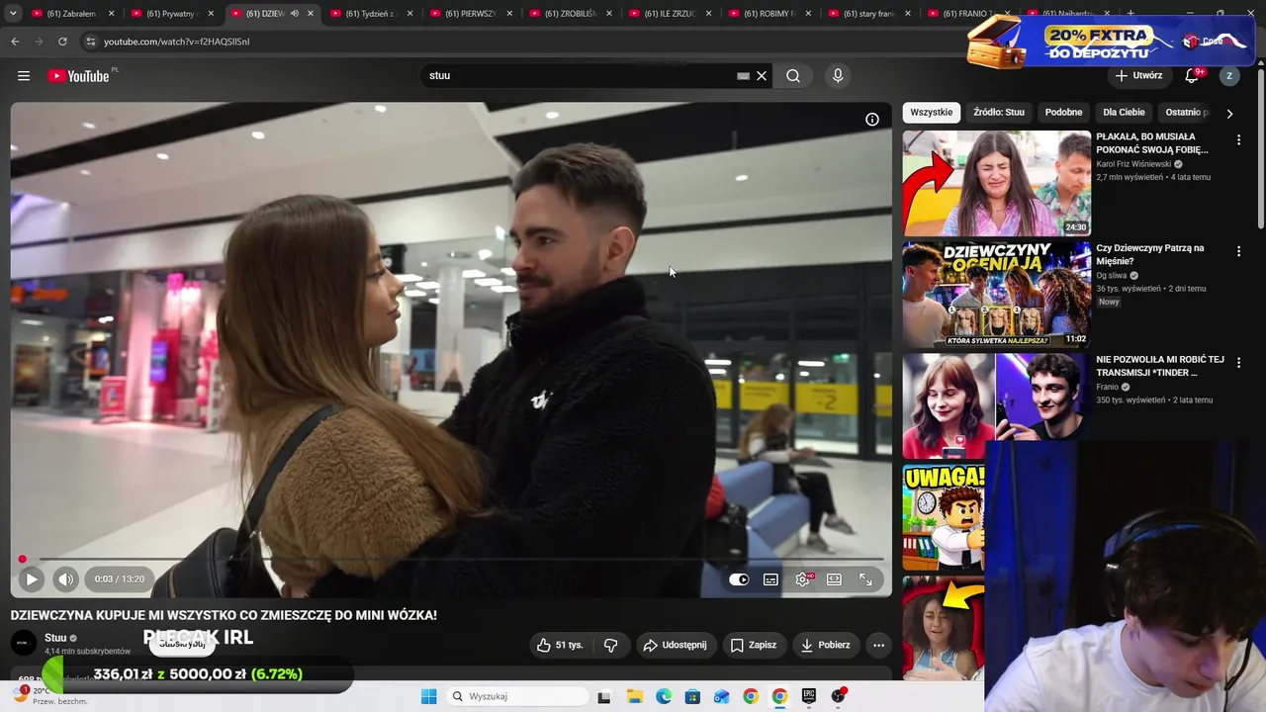Open the Windows Start menu
Screen dimensions: 1266x712
pos(428,696)
